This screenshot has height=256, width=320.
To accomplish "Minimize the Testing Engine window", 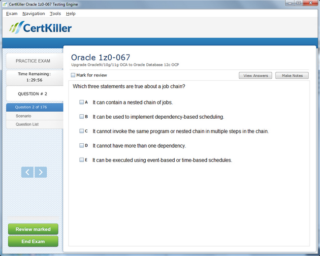I will click(290, 3).
